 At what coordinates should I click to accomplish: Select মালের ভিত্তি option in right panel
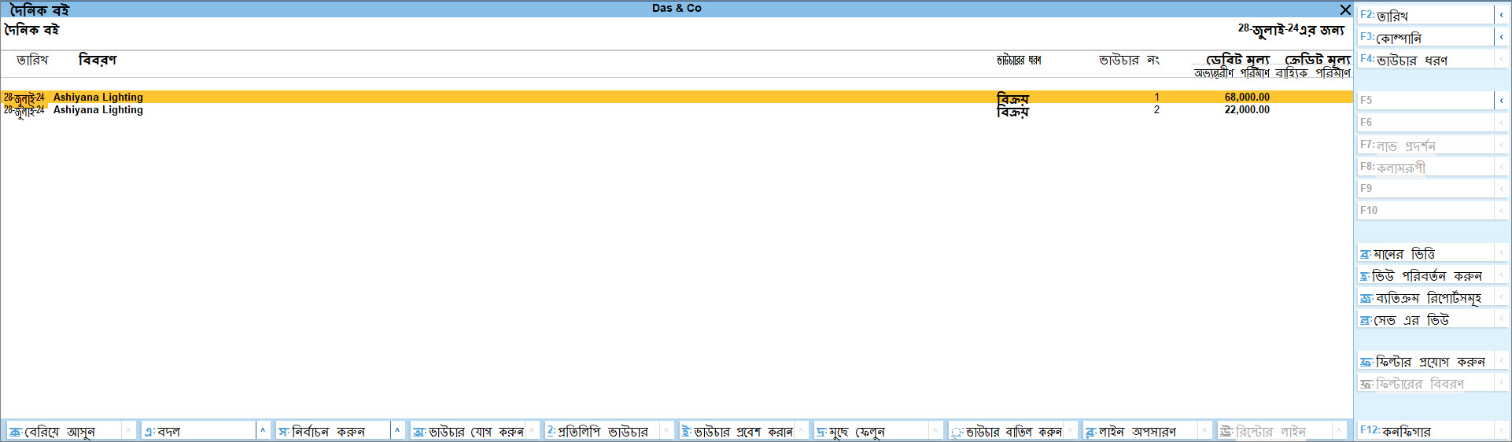coord(1425,253)
